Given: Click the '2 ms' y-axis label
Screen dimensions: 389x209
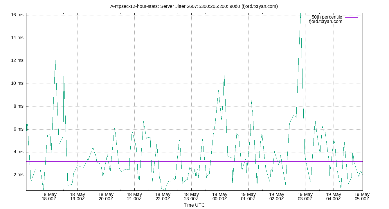Looking at the screenshot, I should (19, 175).
